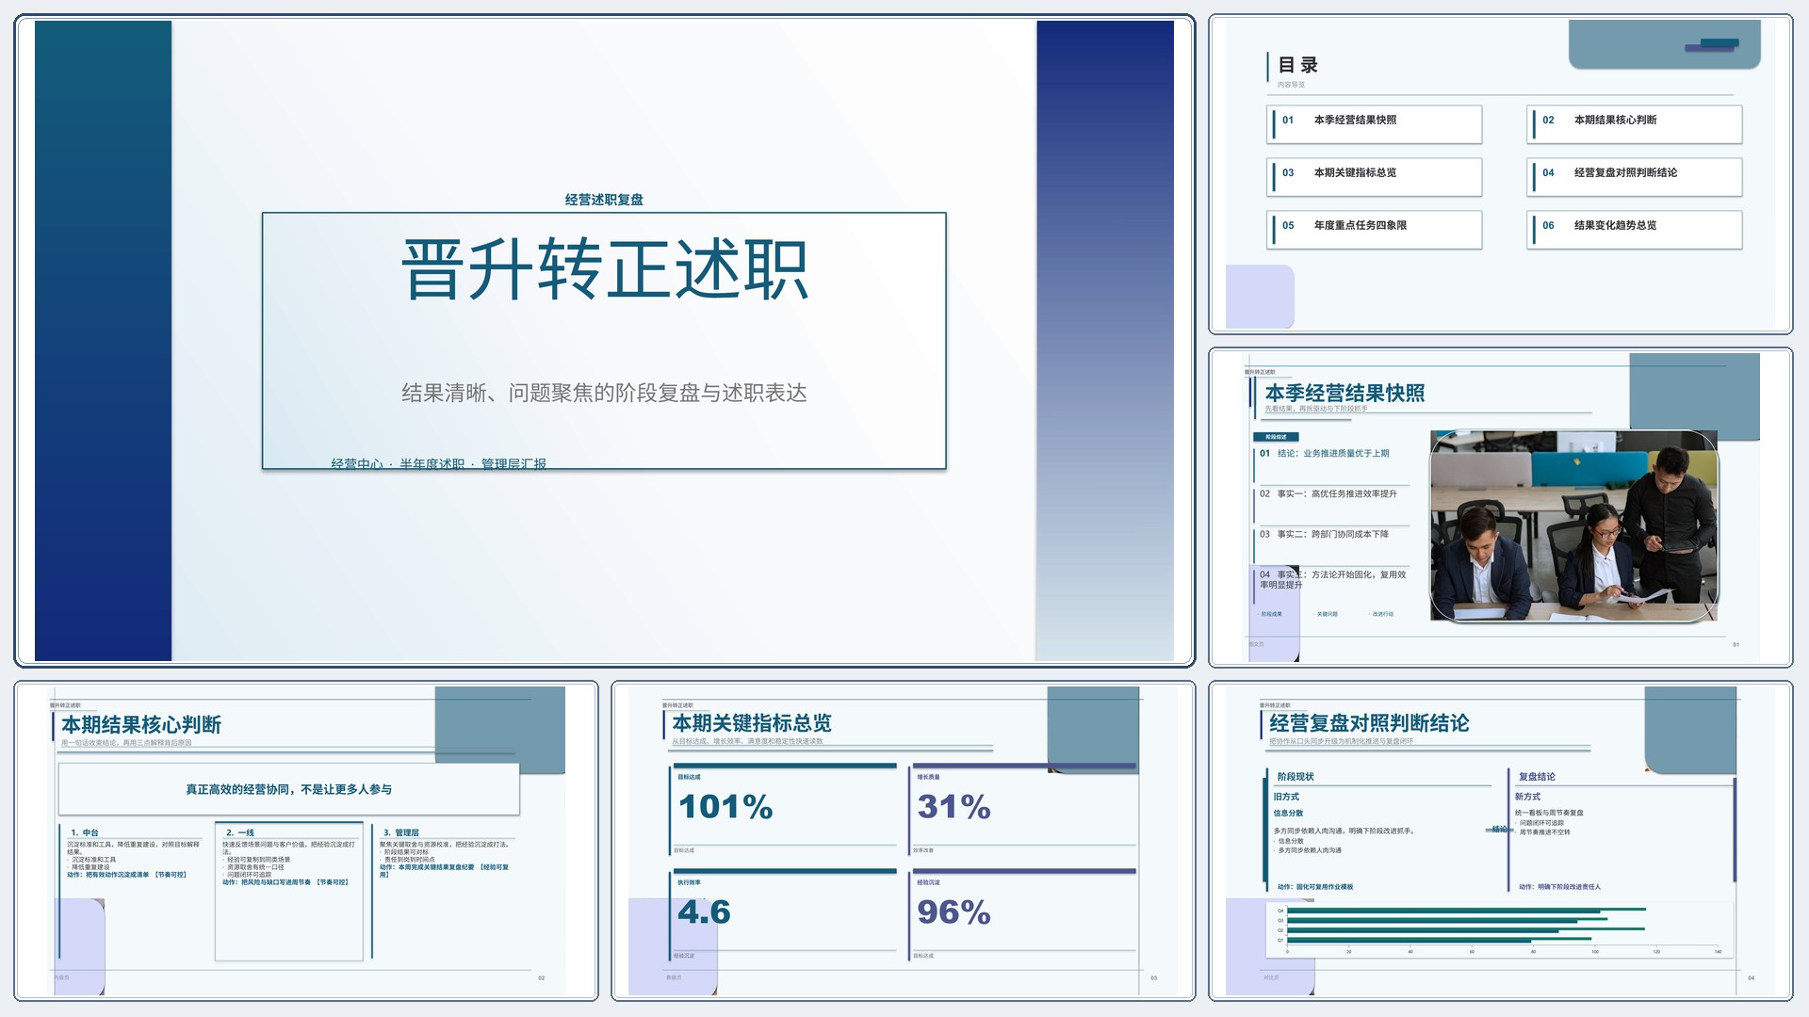
Task: Click line 01 结论:业务推进质量优于上期
Action: (1325, 453)
